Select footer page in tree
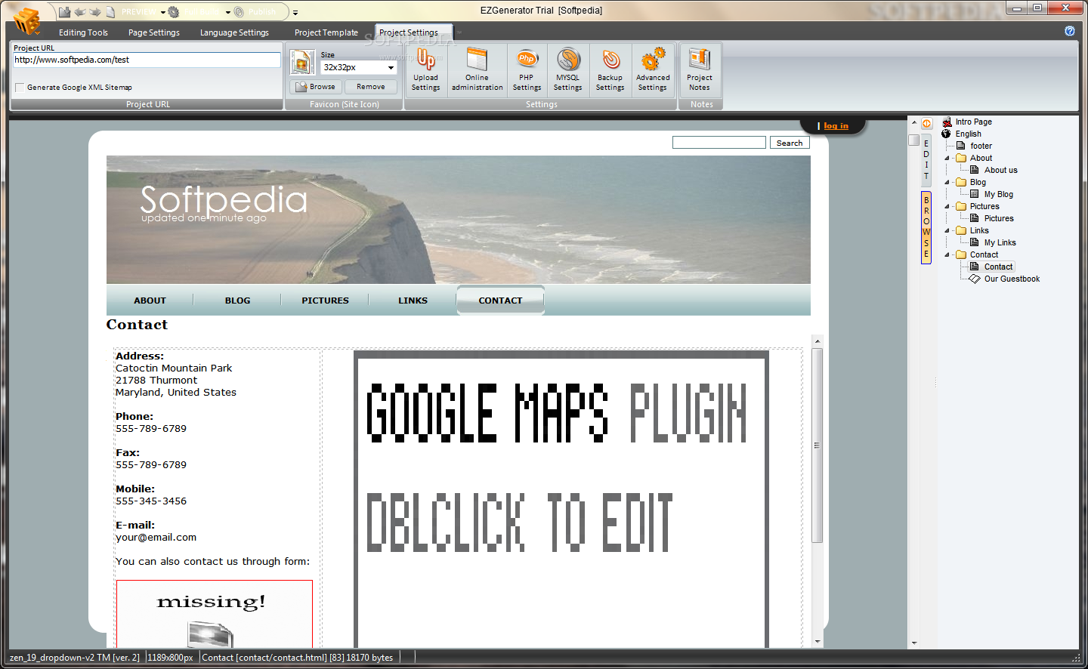The image size is (1088, 669). pyautogui.click(x=981, y=146)
